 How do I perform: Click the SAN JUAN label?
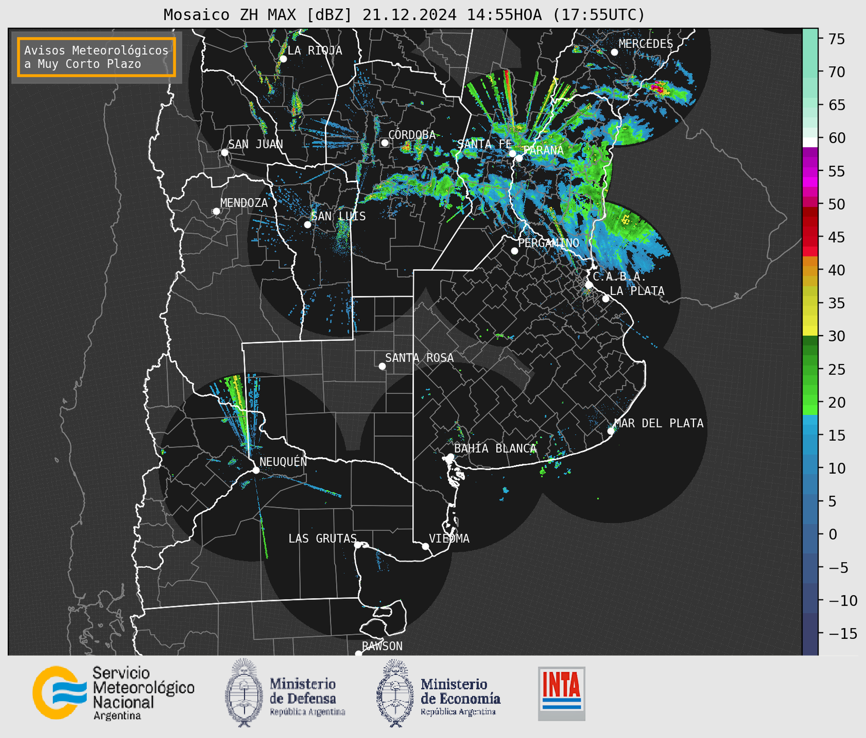(x=256, y=144)
